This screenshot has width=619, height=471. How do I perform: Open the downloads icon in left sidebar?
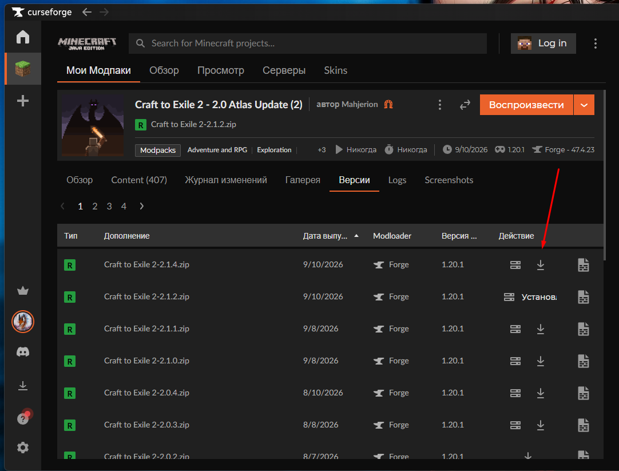[23, 385]
